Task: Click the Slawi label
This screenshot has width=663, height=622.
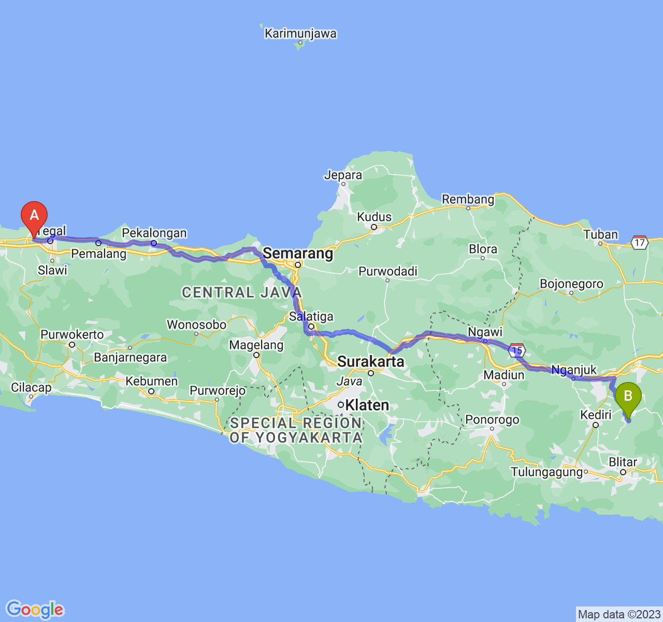Action: pyautogui.click(x=52, y=270)
